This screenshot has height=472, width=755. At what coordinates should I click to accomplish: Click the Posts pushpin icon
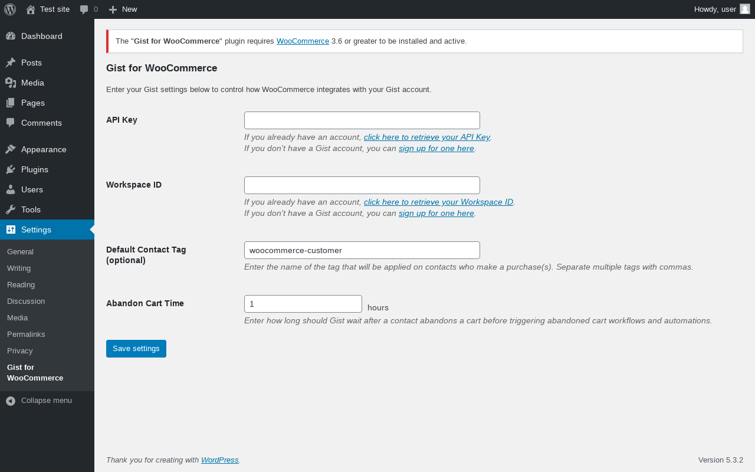coord(11,63)
